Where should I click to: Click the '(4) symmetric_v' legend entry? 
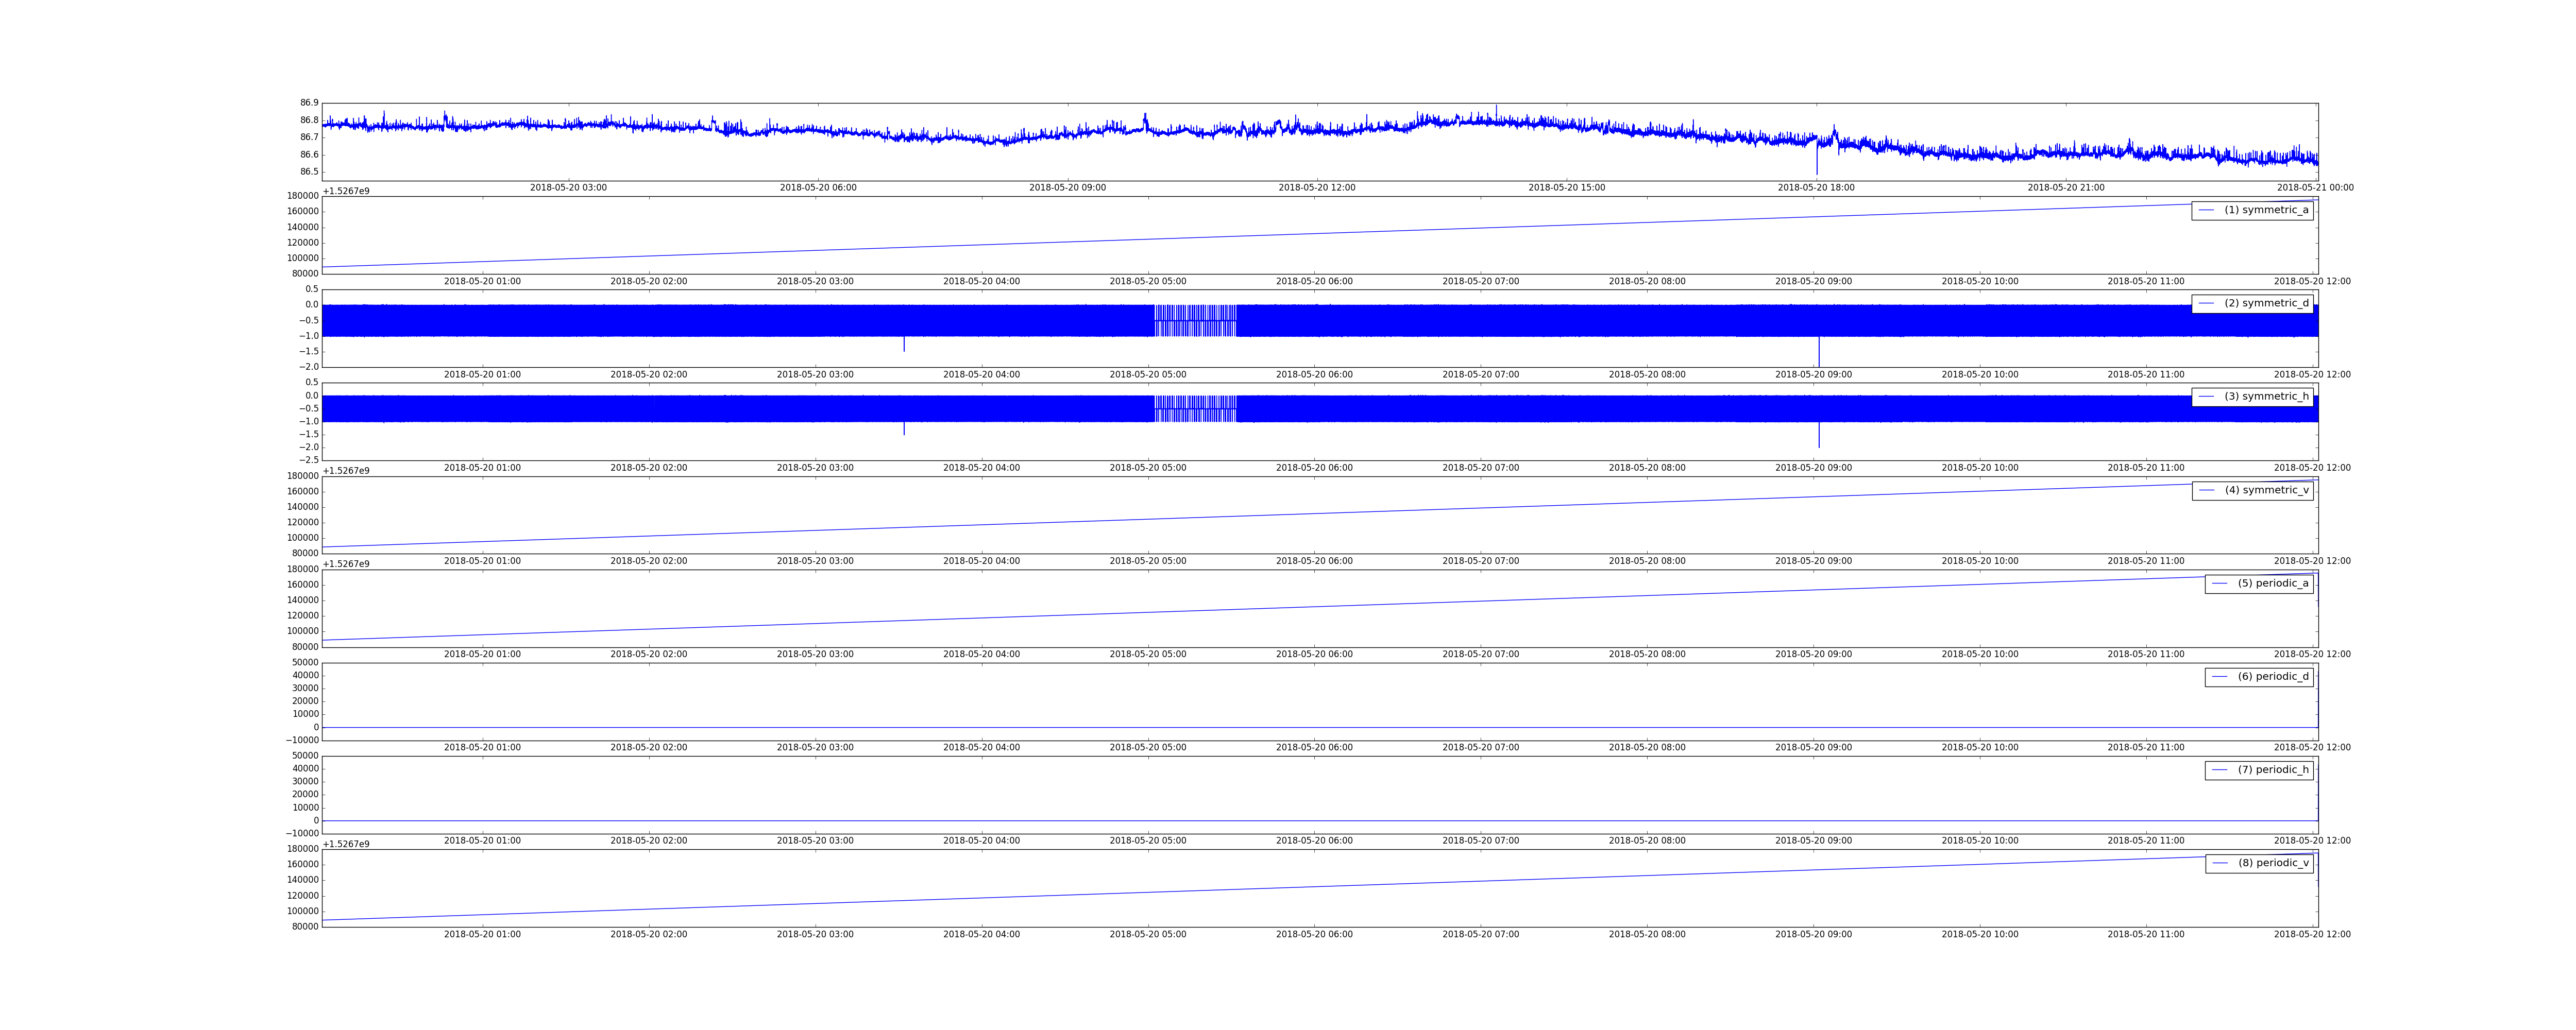tap(2252, 490)
